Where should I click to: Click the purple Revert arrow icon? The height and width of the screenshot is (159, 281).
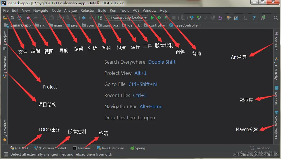220,18
